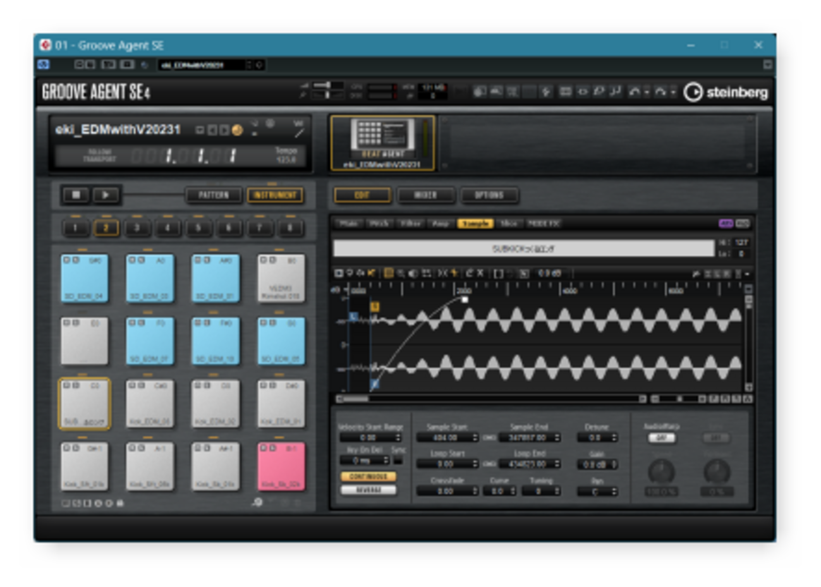Select the D0 kick pad
The image size is (821, 587).
point(216,404)
